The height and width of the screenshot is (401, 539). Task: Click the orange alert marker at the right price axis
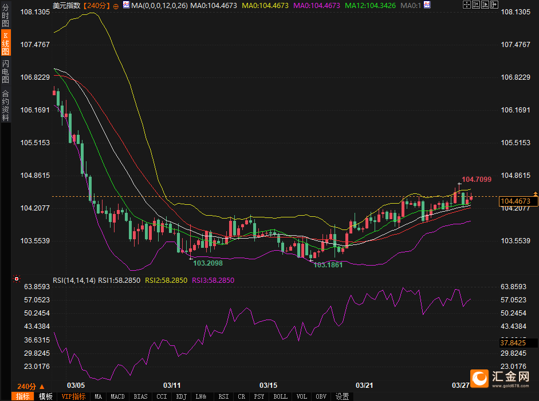point(535,194)
